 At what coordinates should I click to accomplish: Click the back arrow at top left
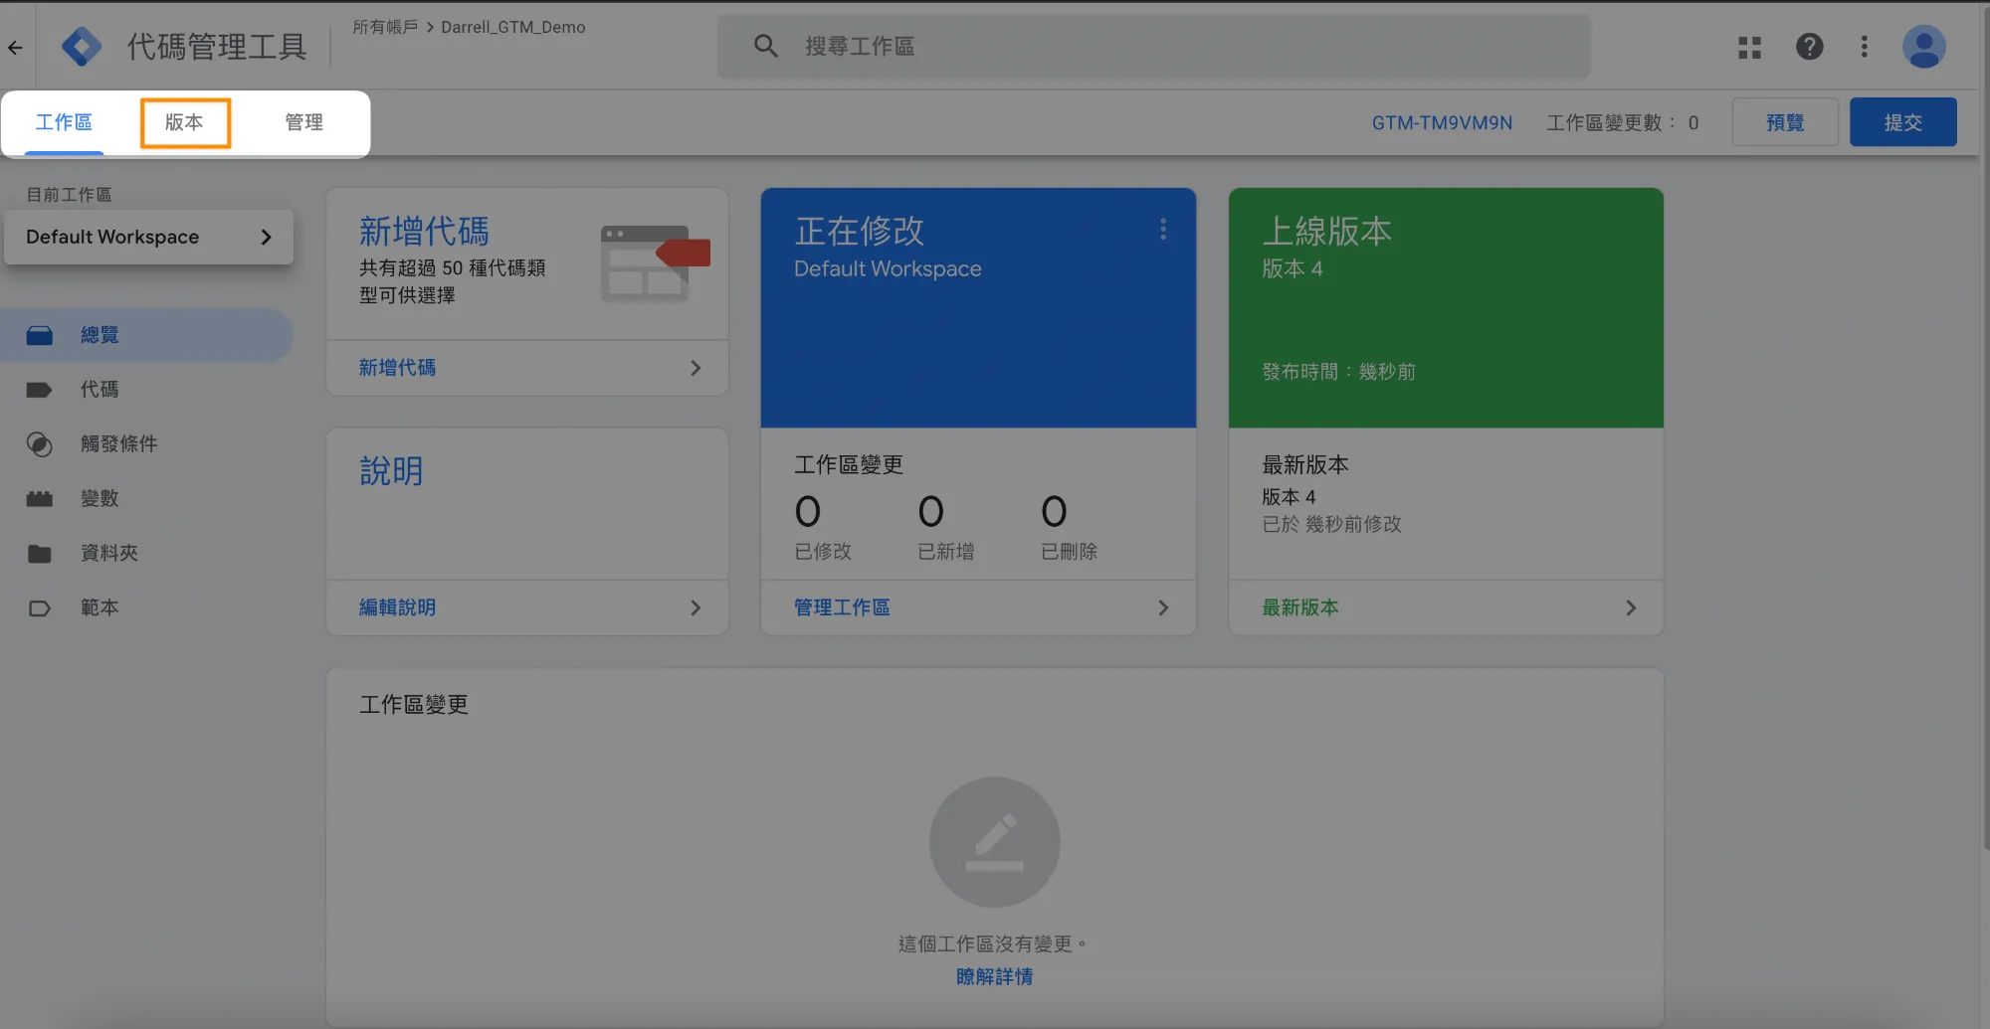[16, 47]
